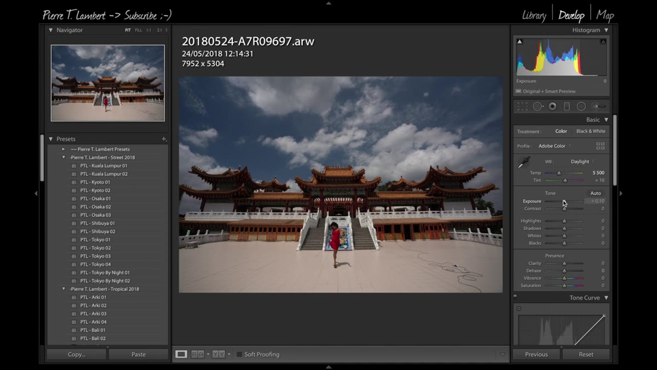Click the Reset button
The width and height of the screenshot is (657, 370).
coord(586,354)
